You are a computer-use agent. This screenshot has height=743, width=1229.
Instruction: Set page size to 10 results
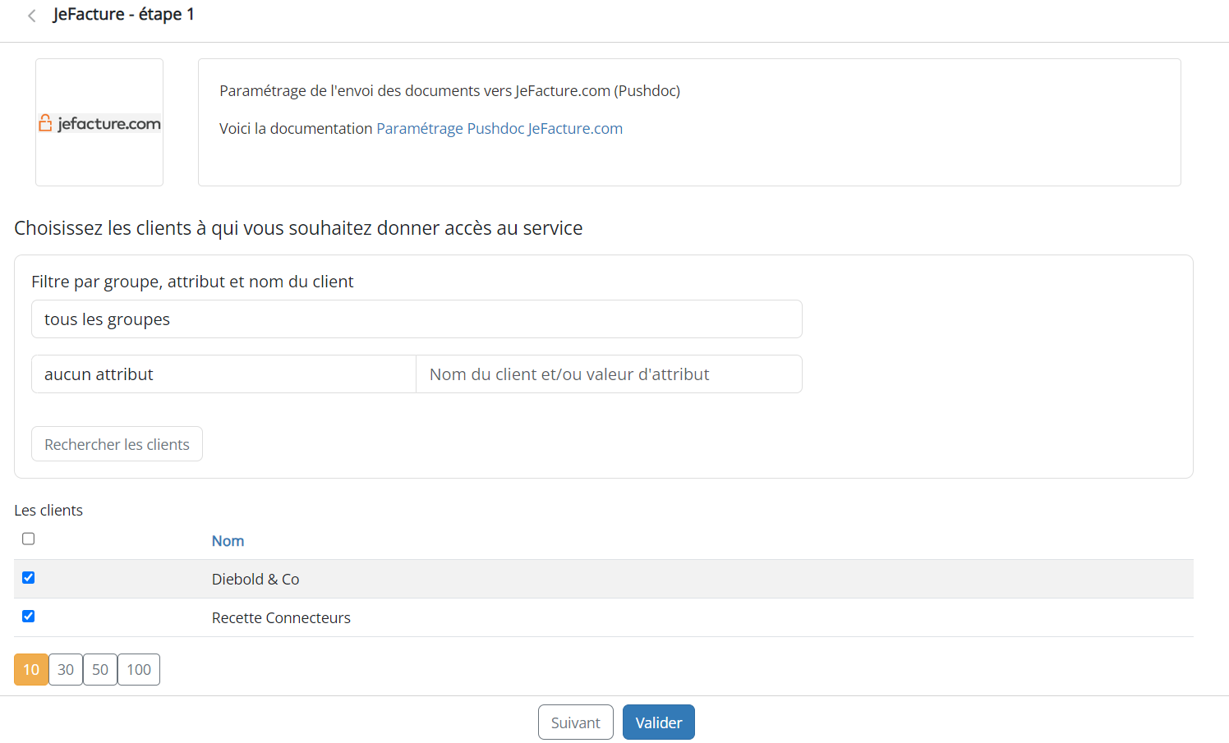[31, 670]
